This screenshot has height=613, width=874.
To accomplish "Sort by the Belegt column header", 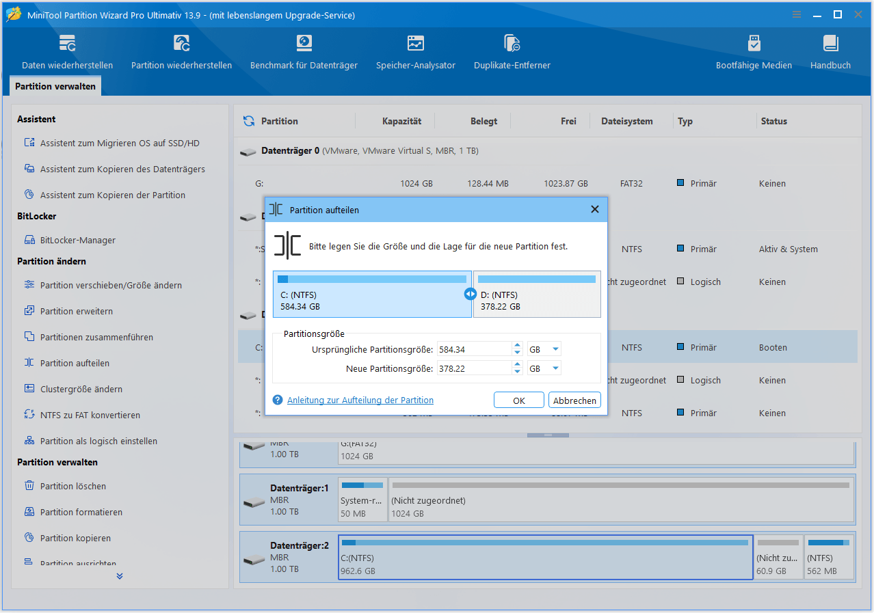I will click(484, 121).
